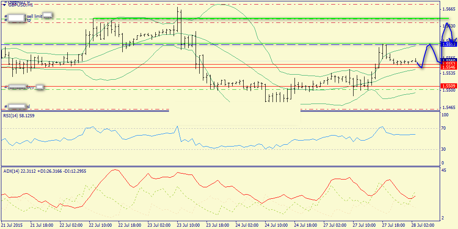Click the 23 Jul 18:00 time label
The image size is (458, 229).
pyautogui.click(x=217, y=225)
